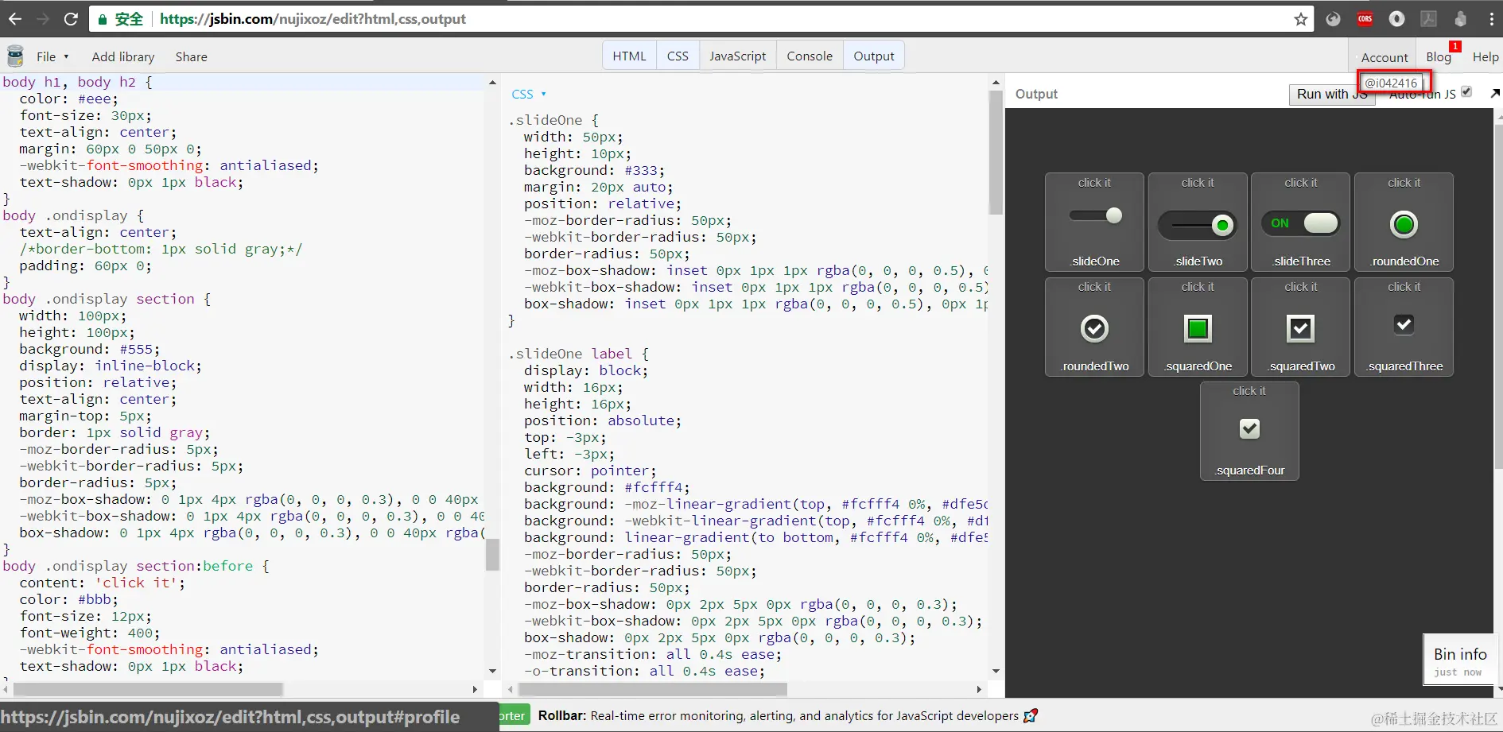Image resolution: width=1503 pixels, height=732 pixels.
Task: Click scroll-up arrow of left code panel
Action: point(492,83)
